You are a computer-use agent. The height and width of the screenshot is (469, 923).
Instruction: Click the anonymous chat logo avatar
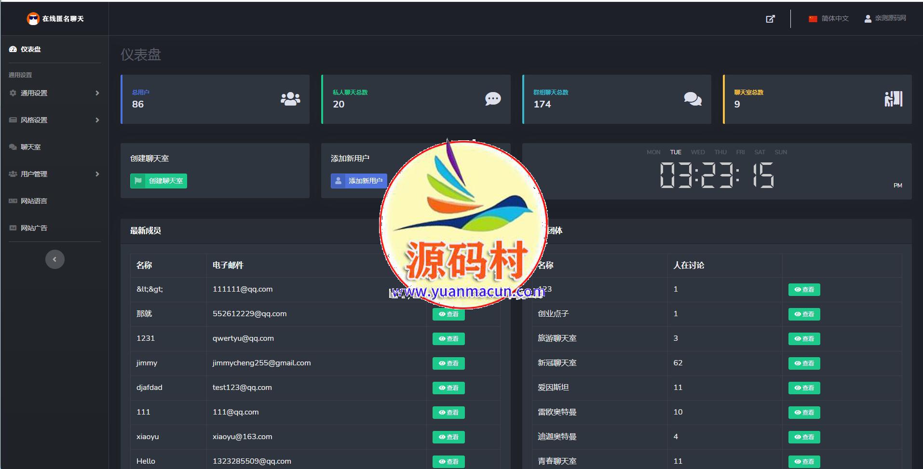coord(33,19)
